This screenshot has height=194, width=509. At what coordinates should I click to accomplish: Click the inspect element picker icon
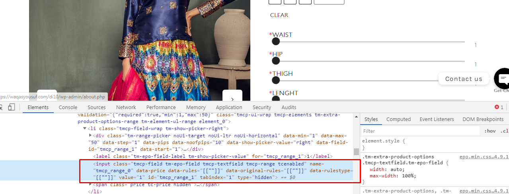point(1,107)
